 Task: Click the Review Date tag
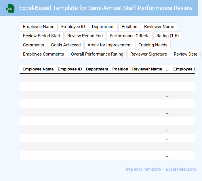click(x=185, y=54)
